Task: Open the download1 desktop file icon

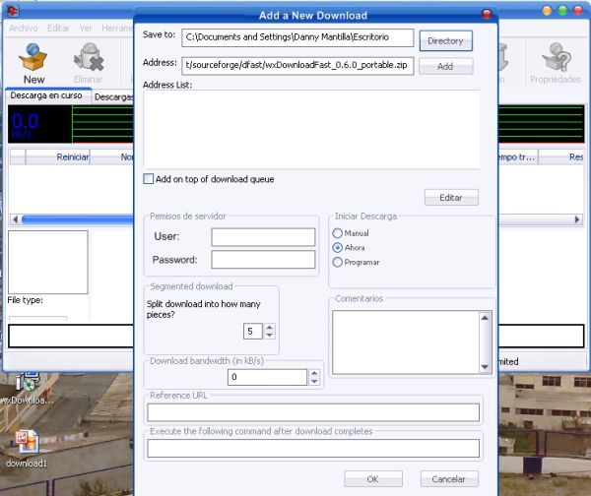Action: click(x=27, y=449)
